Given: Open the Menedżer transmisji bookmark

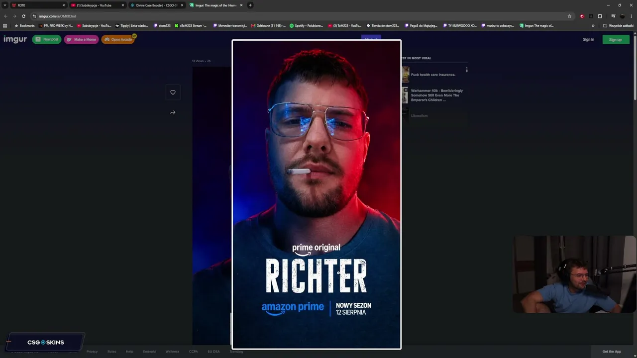Looking at the screenshot, I should pos(229,25).
